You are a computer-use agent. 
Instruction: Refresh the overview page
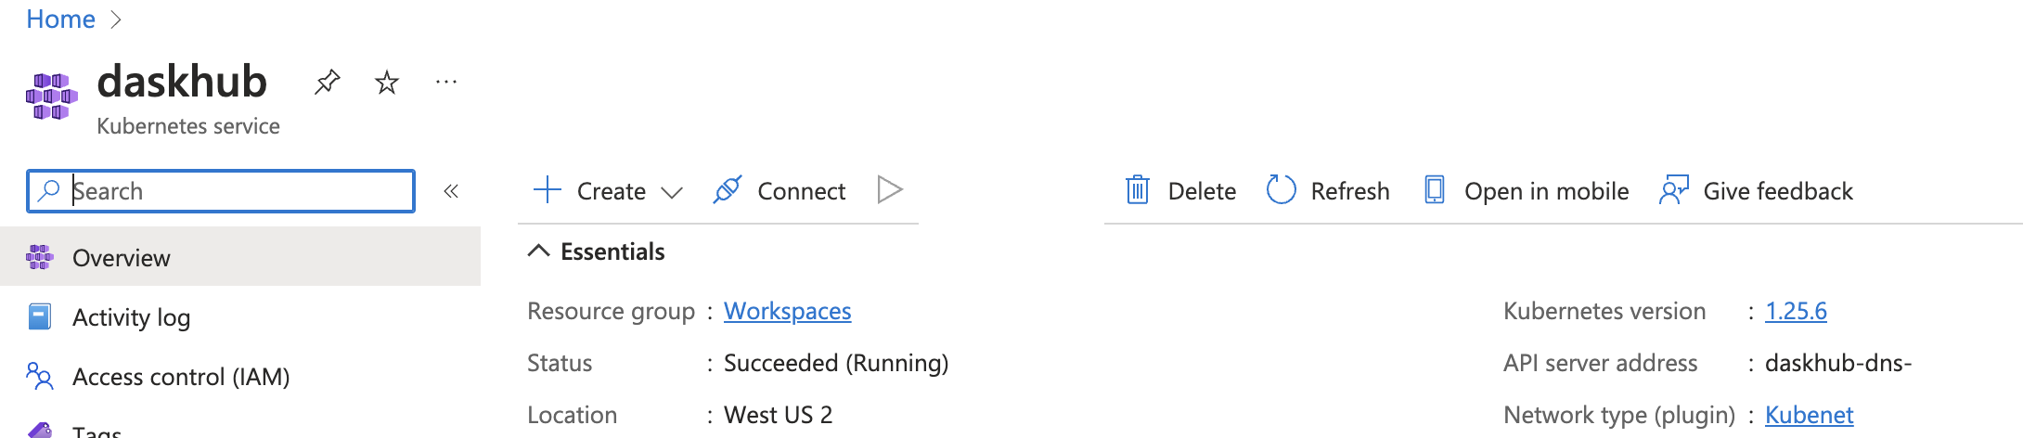(1328, 191)
